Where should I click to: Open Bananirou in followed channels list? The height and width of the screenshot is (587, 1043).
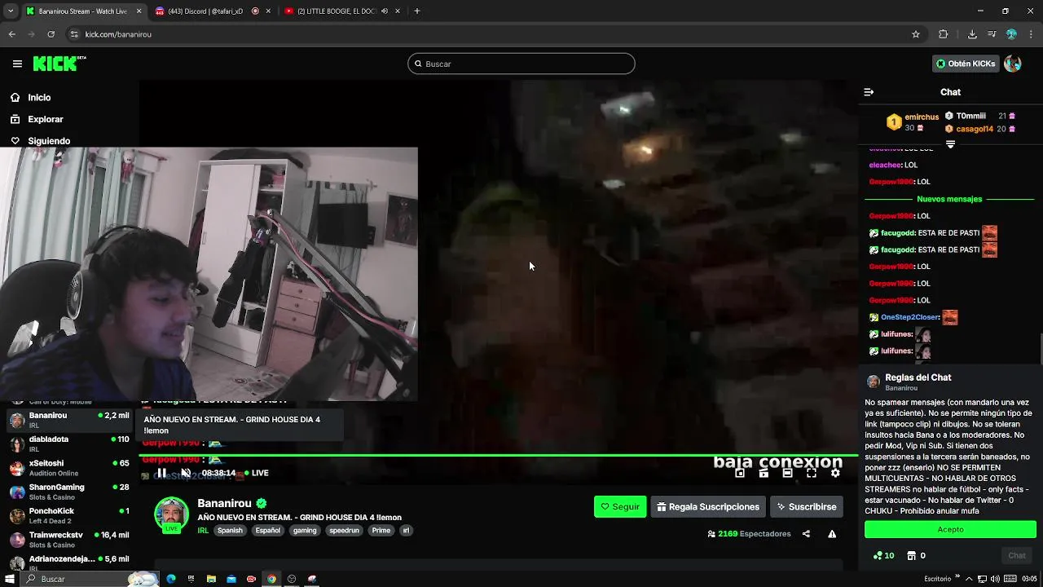coord(69,420)
